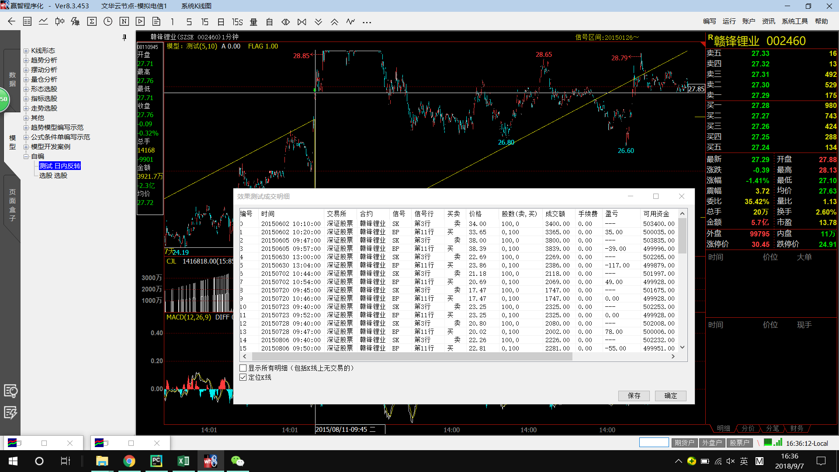Open the candlestick chart toolbar icon

point(59,21)
